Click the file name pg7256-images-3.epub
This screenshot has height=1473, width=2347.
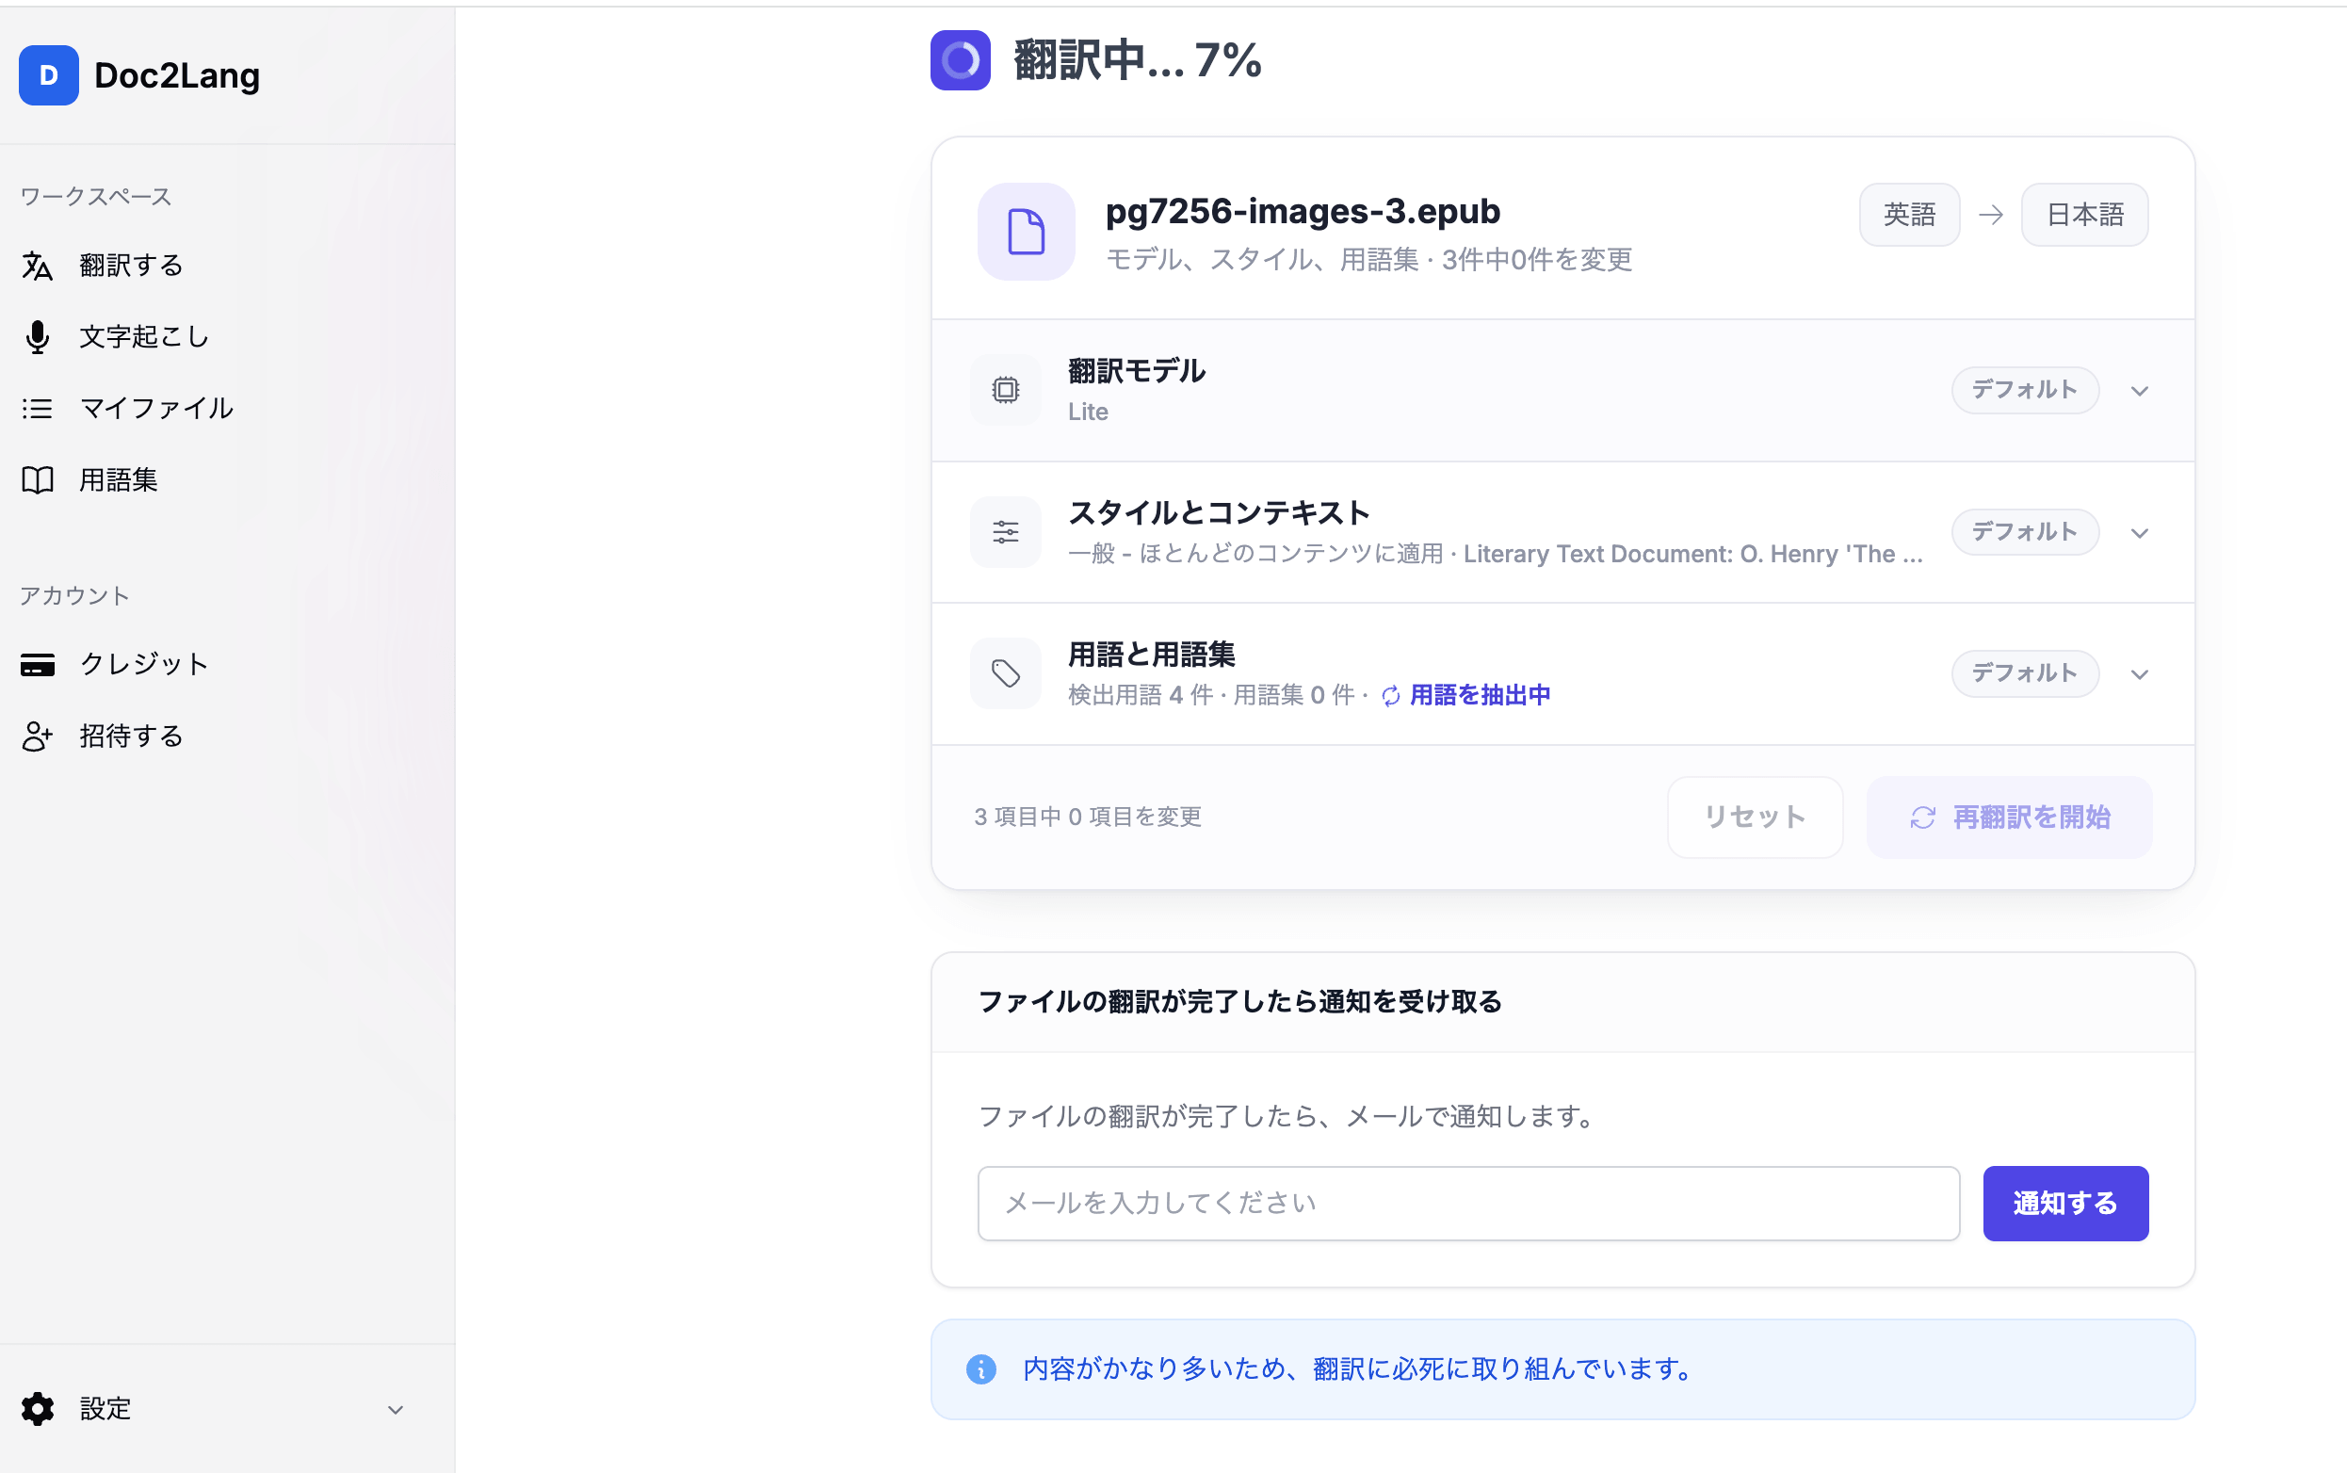pos(1303,210)
